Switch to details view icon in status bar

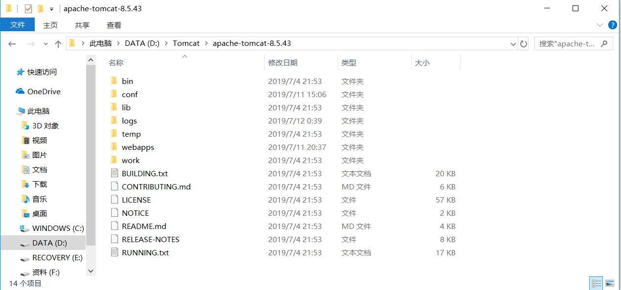(x=597, y=283)
